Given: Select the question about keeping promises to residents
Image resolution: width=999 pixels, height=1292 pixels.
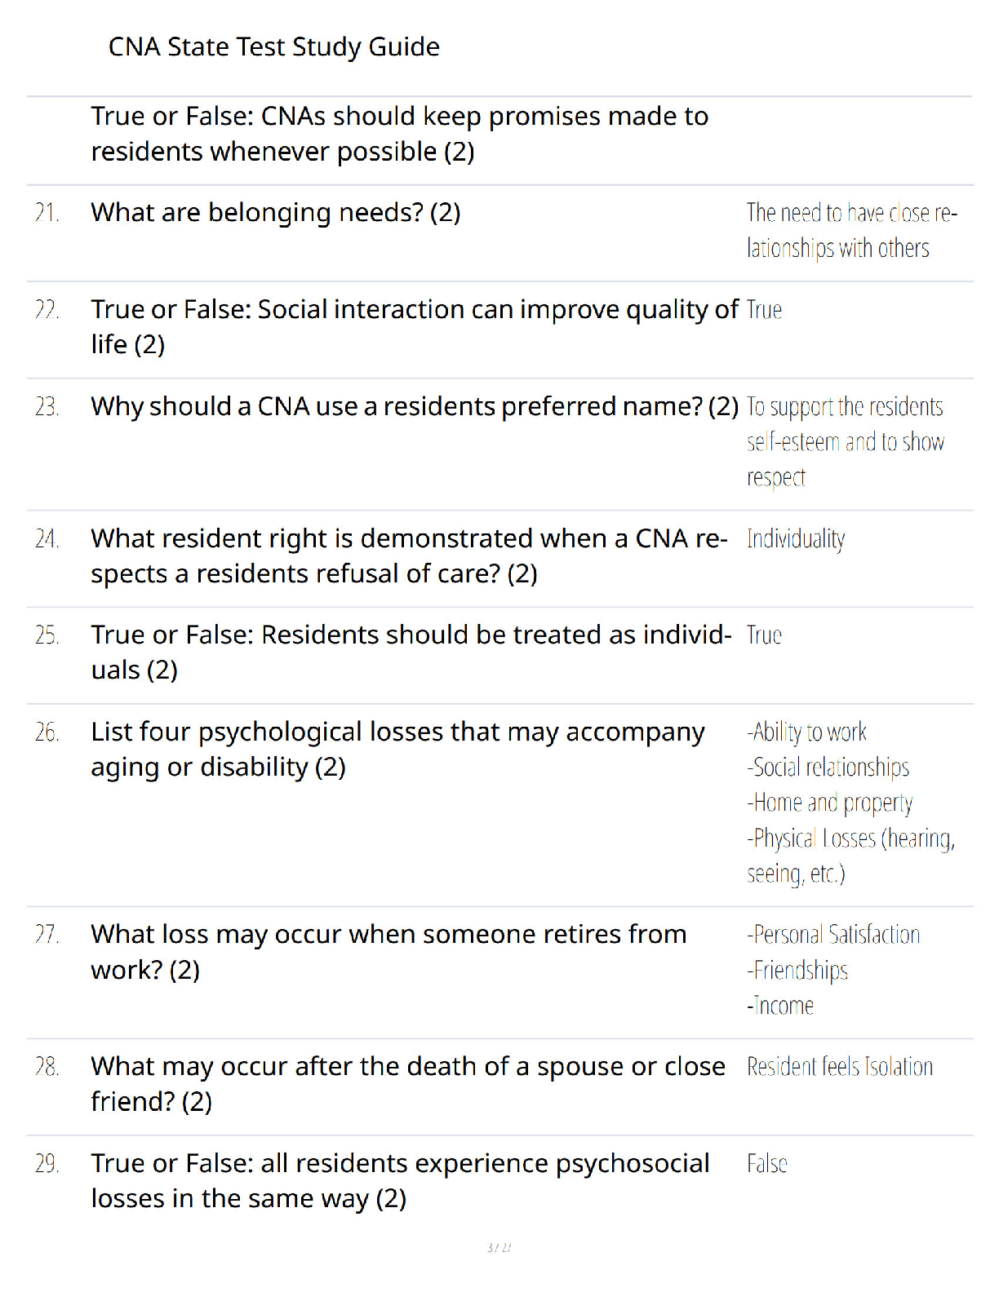Looking at the screenshot, I should (x=399, y=134).
